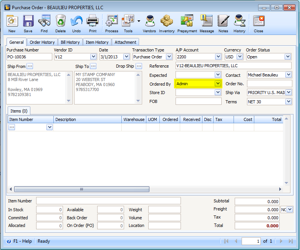
Task: Open the Notes notepad icon
Action: (223, 21)
